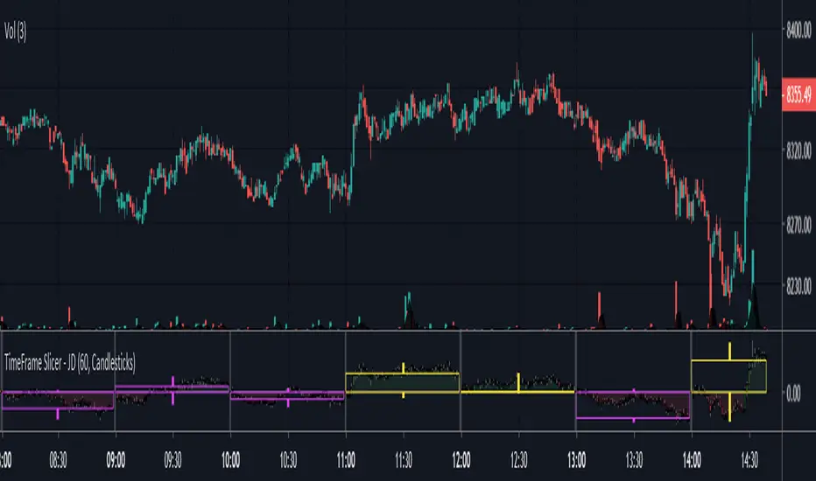Click the yellow candle box of the 11:00 hour

[402, 383]
